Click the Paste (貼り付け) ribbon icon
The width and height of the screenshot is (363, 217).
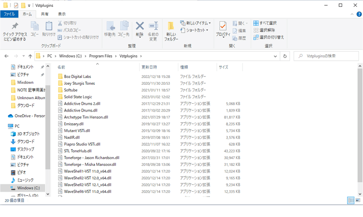pyautogui.click(x=49, y=26)
